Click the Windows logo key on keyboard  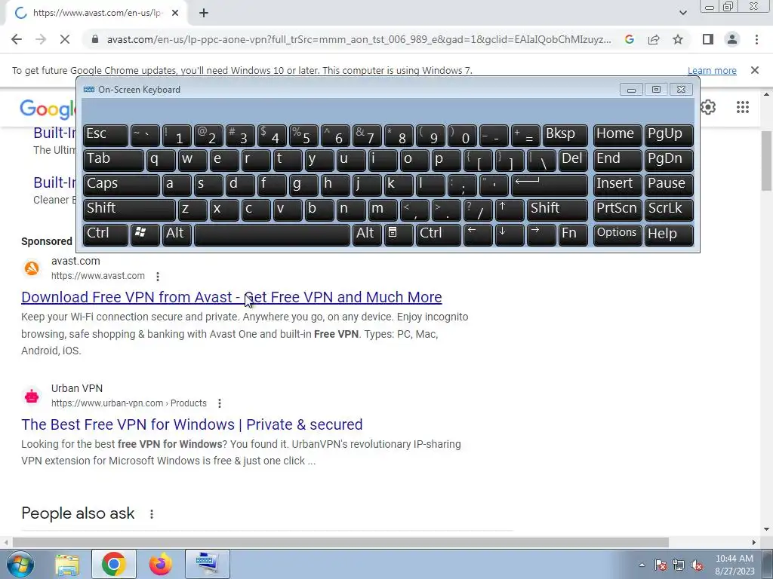pos(145,234)
